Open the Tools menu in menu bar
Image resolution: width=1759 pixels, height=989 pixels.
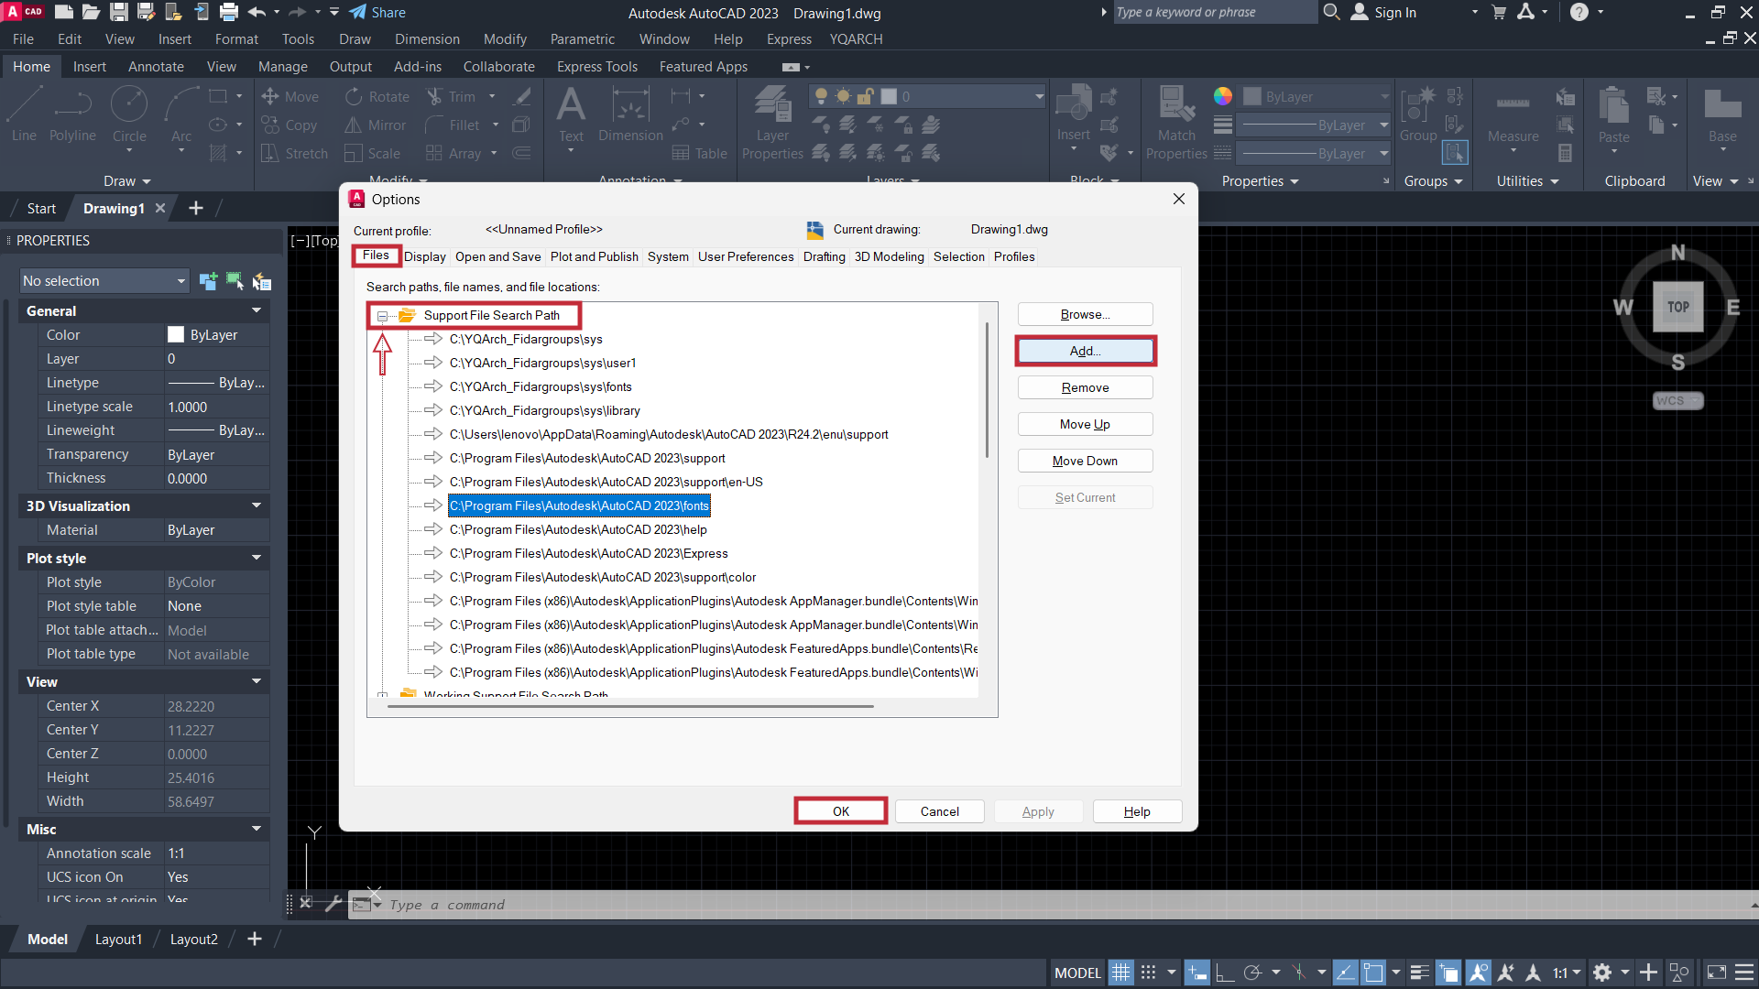(298, 39)
